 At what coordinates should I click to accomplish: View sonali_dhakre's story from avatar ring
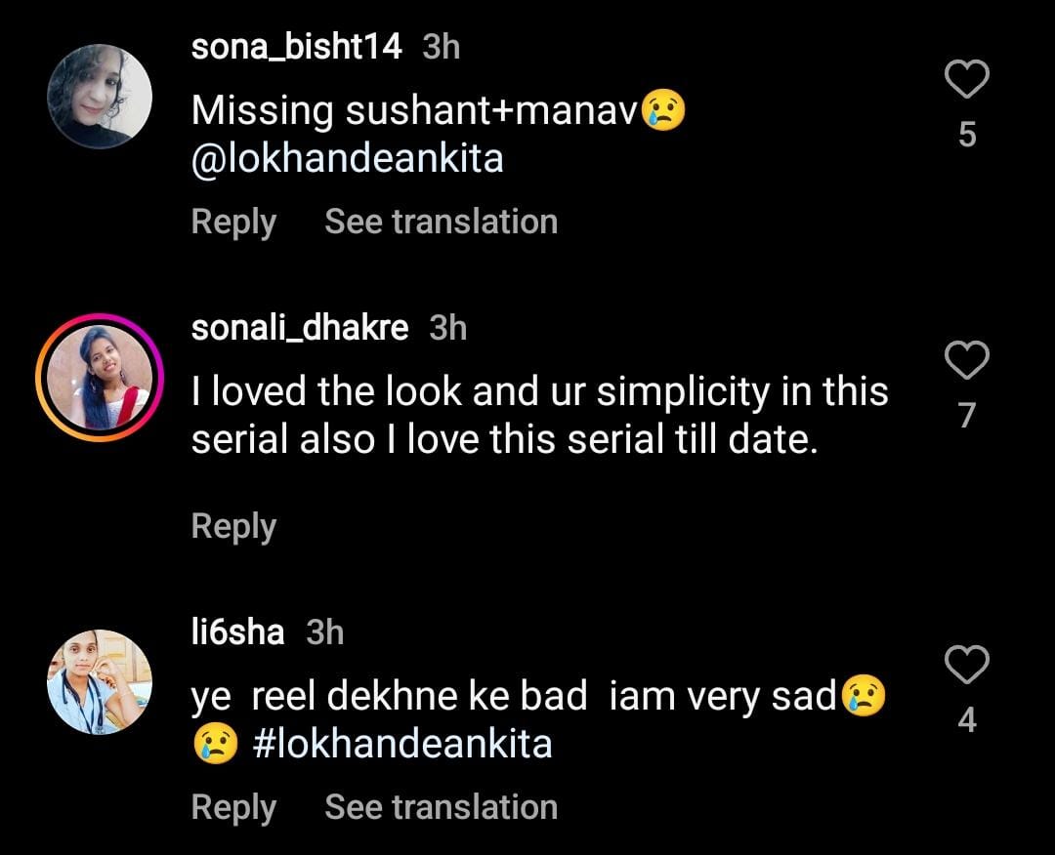(x=100, y=378)
